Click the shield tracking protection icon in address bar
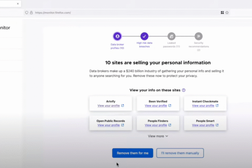This screenshot has width=252, height=168. coord(26,13)
